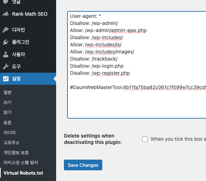Image resolution: width=206 pixels, height=181 pixels.
Task: Click the 플러그인 plug icon
Action: (6, 42)
